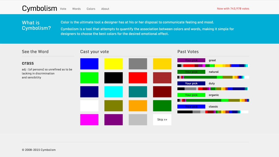
Task: Select the bright yellow swatch for crass
Action: point(113,64)
